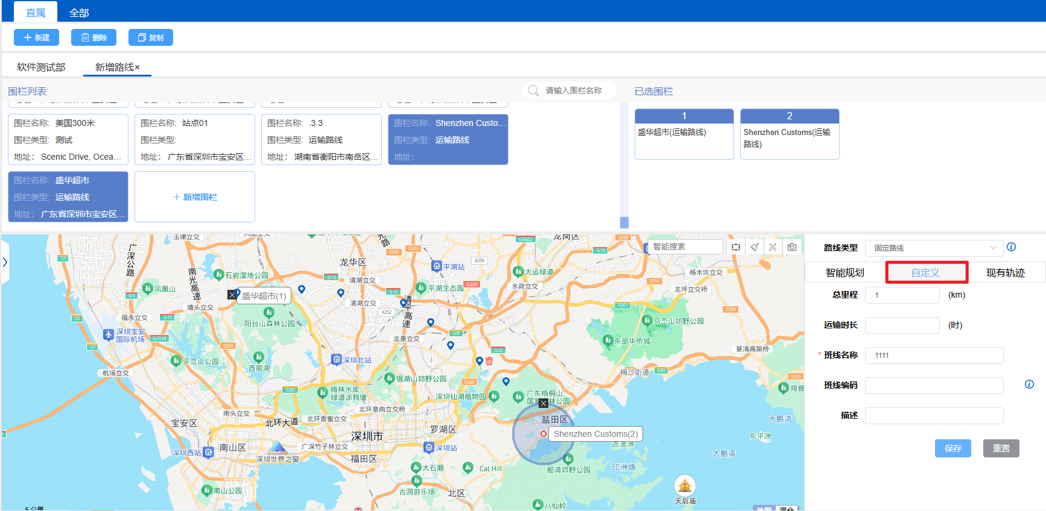Click the 删除 (delete) button
This screenshot has width=1046, height=511.
(x=94, y=37)
